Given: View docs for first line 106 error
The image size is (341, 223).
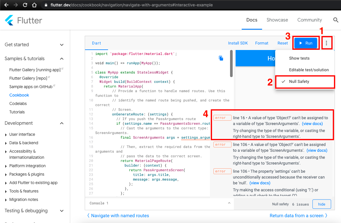Looking at the screenshot, I should coord(317,151).
